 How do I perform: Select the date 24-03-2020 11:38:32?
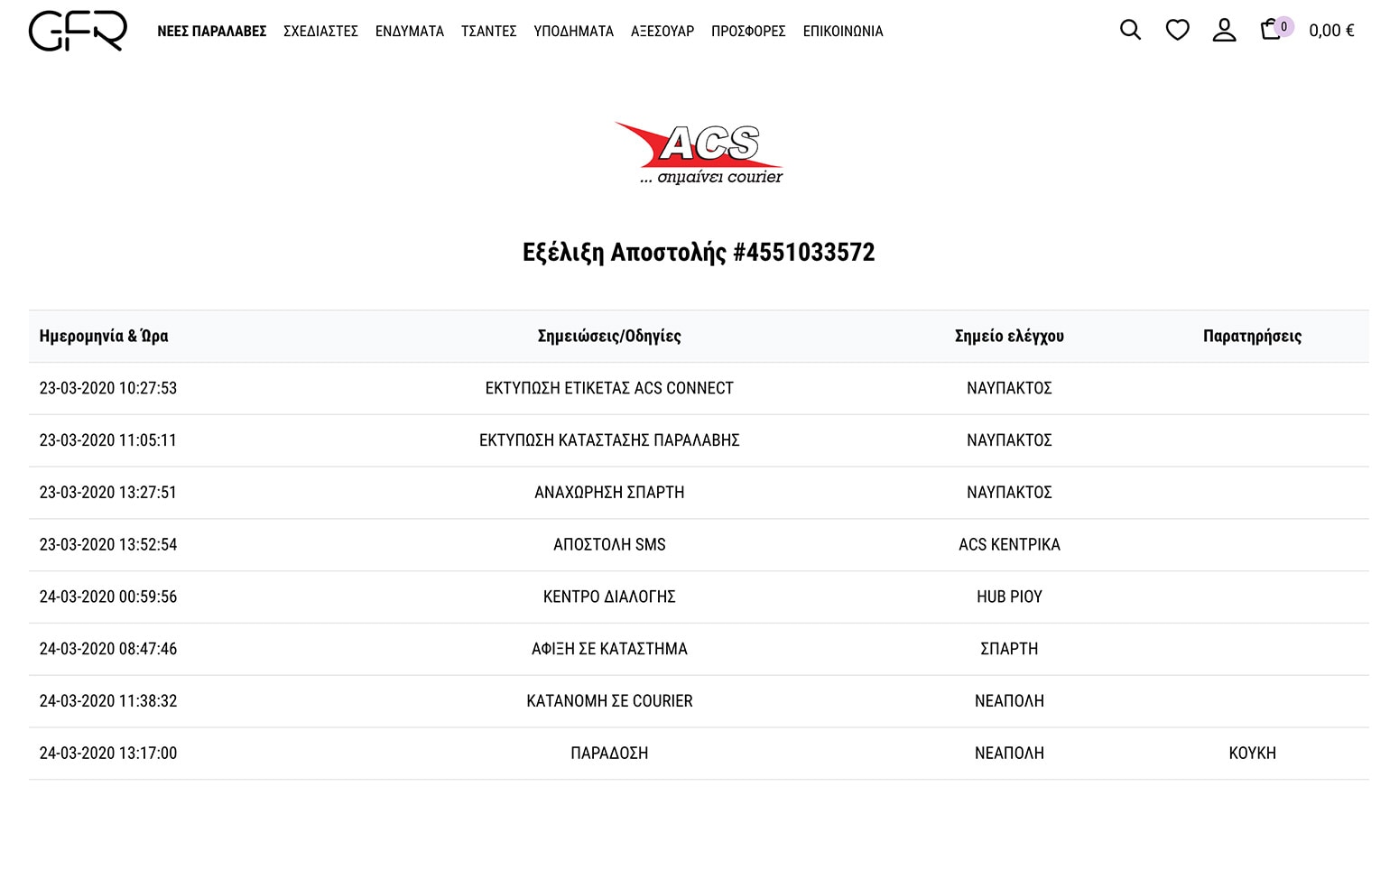click(x=108, y=701)
